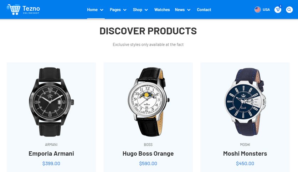The width and height of the screenshot is (298, 172).
Task: Click the $590.00 price
Action: pos(148,163)
